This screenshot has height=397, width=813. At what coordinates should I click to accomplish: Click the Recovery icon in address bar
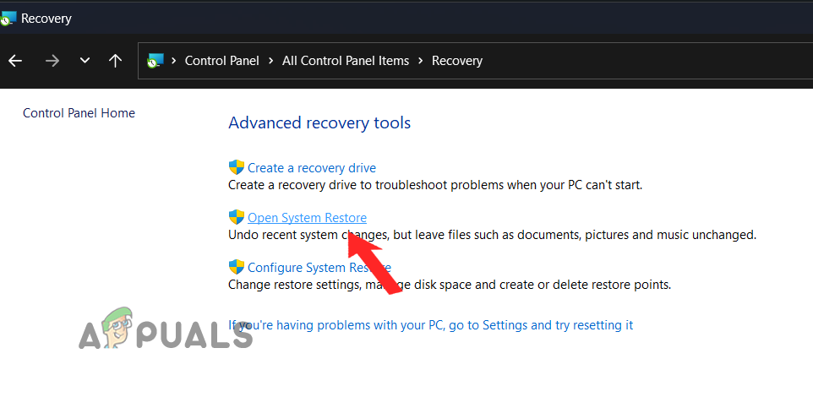pos(155,61)
